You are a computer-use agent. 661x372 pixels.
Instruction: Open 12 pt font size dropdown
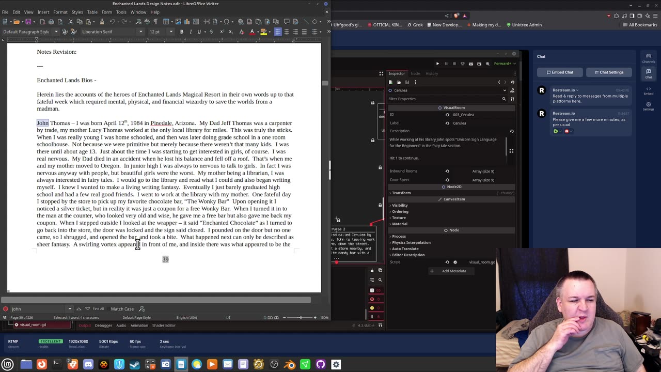(x=171, y=32)
